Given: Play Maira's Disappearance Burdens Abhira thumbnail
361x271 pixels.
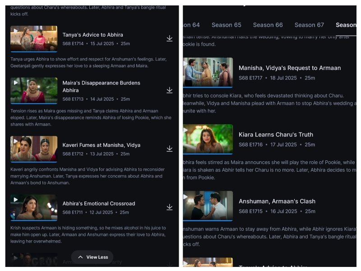Looking at the screenshot, I should [x=34, y=90].
